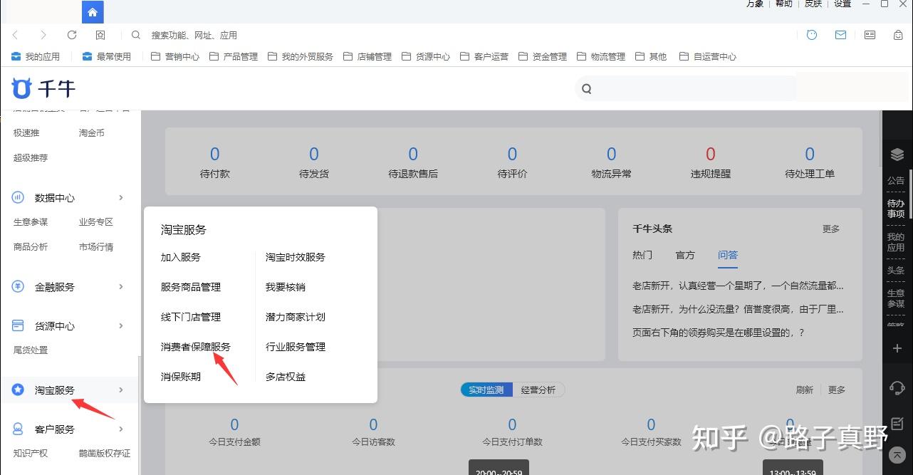The height and width of the screenshot is (475, 913).
Task: Choose 加入服务 in 淘宝服务 menu
Action: point(181,257)
